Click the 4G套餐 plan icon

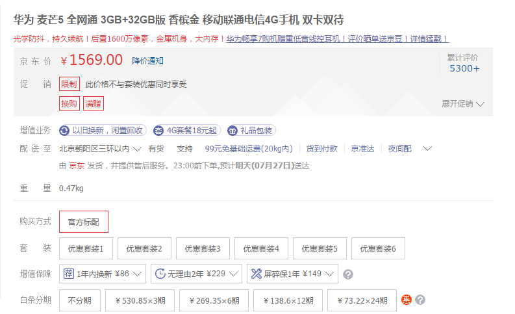pyautogui.click(x=158, y=131)
